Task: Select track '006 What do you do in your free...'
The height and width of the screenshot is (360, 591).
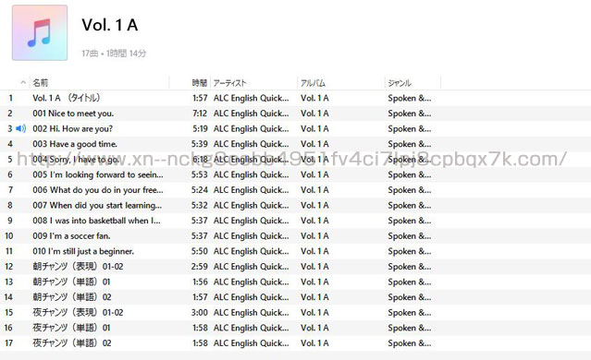Action: (98, 190)
